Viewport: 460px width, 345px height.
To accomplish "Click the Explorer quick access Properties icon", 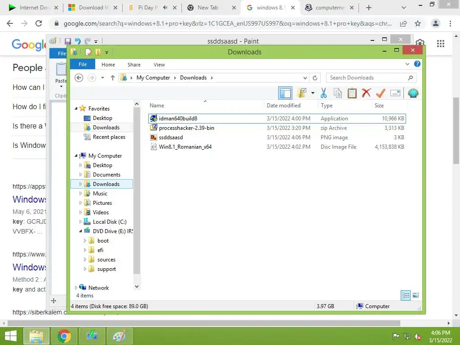I will [88, 52].
